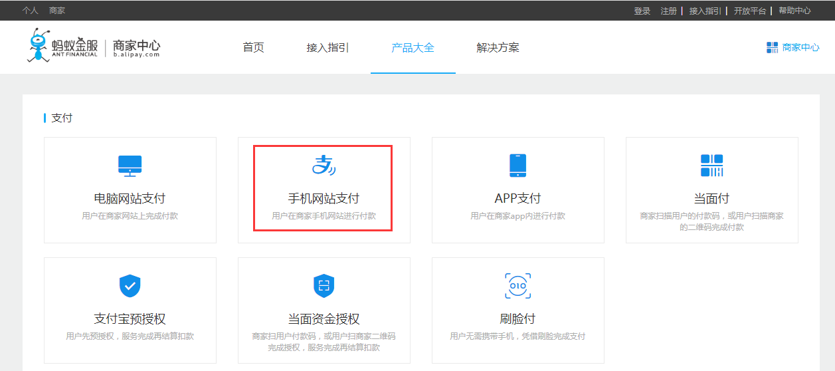
Task: Click description 用户在商家app内进行付款
Action: (x=517, y=216)
